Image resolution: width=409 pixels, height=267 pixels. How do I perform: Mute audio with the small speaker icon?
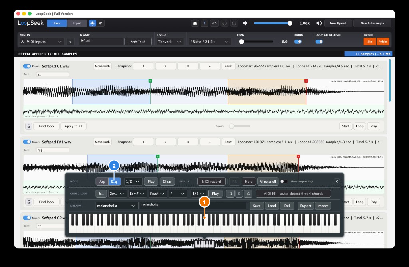click(245, 23)
